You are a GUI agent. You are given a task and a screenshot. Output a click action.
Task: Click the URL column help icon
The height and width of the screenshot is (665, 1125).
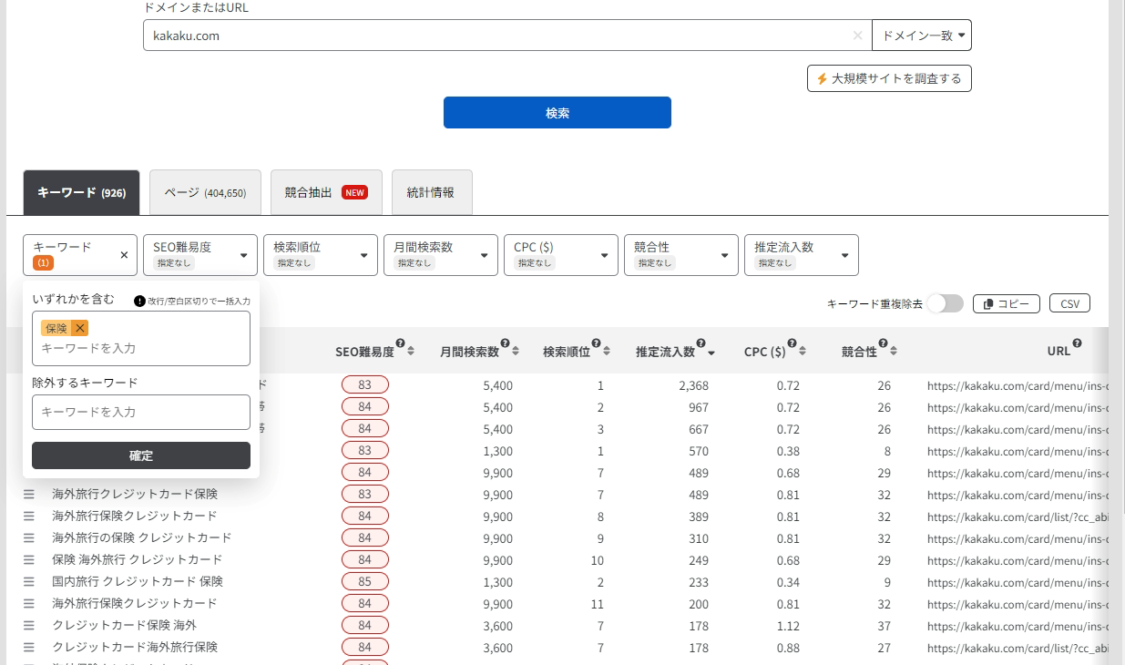click(x=1078, y=343)
